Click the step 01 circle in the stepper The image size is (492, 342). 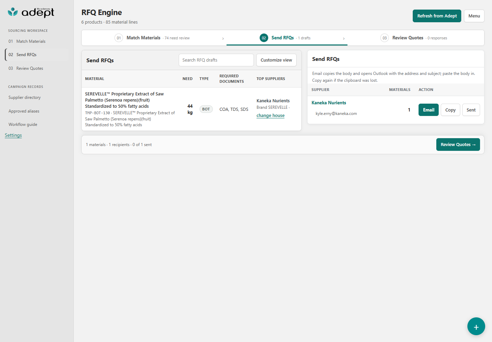coord(119,38)
